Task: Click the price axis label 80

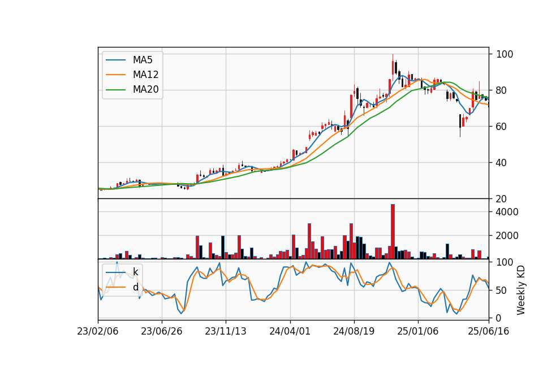Action: pyautogui.click(x=501, y=90)
